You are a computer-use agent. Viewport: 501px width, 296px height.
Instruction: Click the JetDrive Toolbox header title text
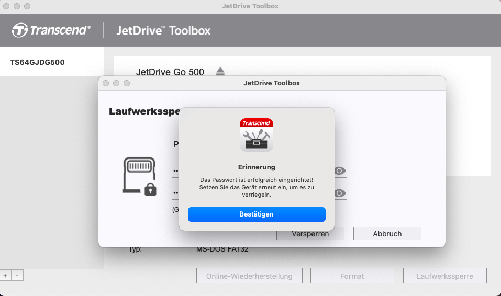(163, 31)
